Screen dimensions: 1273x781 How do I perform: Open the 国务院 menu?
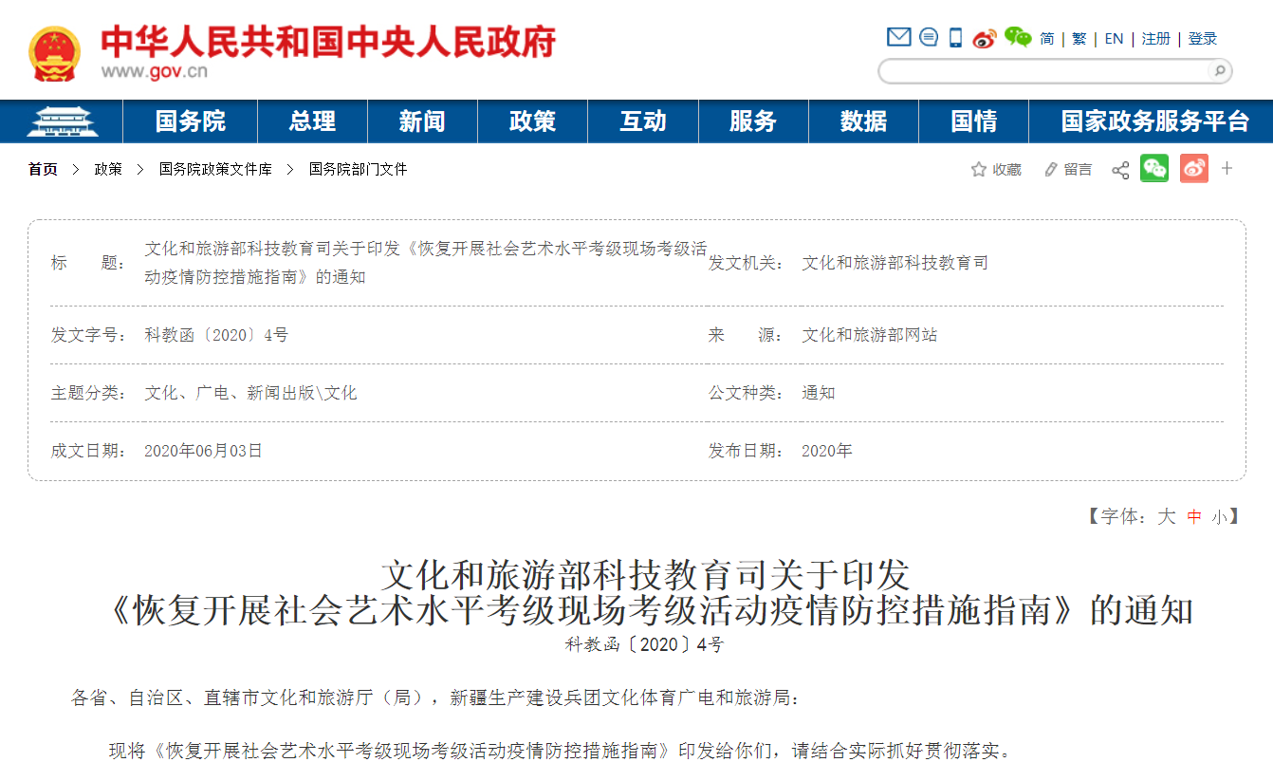click(191, 121)
